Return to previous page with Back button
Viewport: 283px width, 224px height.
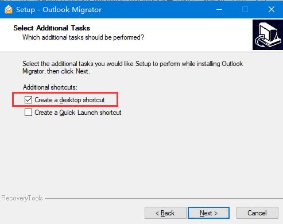click(x=165, y=213)
